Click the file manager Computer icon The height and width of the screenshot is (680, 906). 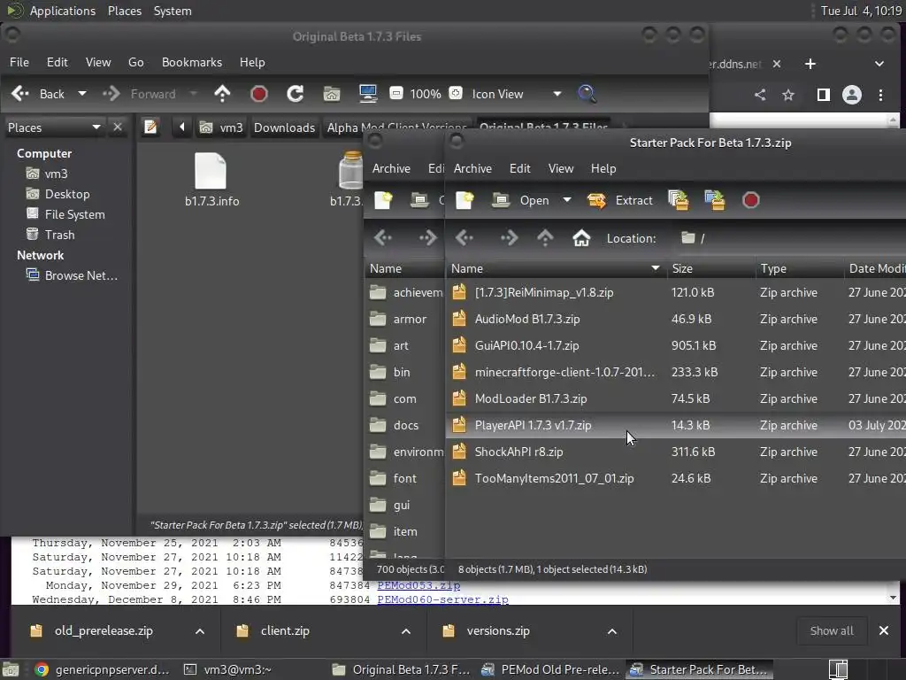[368, 94]
